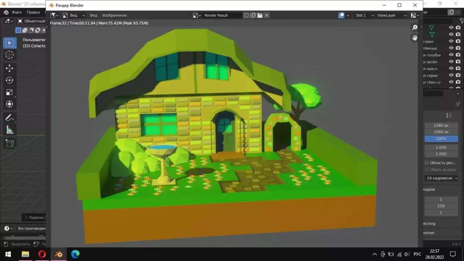The height and width of the screenshot is (261, 464).
Task: Expand the playback 'Воспроизведен' dropdown
Action: (x=31, y=229)
